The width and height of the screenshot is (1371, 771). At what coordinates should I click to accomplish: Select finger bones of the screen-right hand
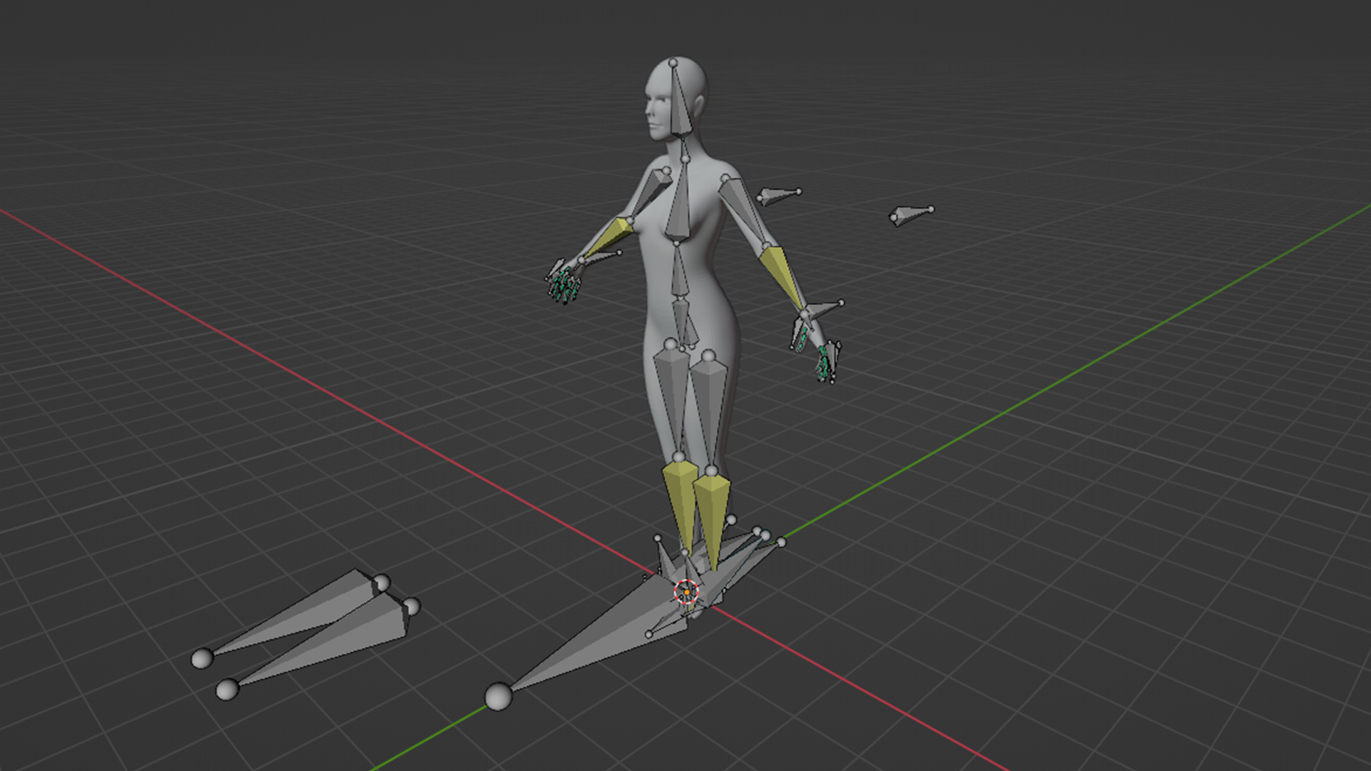coord(825,363)
